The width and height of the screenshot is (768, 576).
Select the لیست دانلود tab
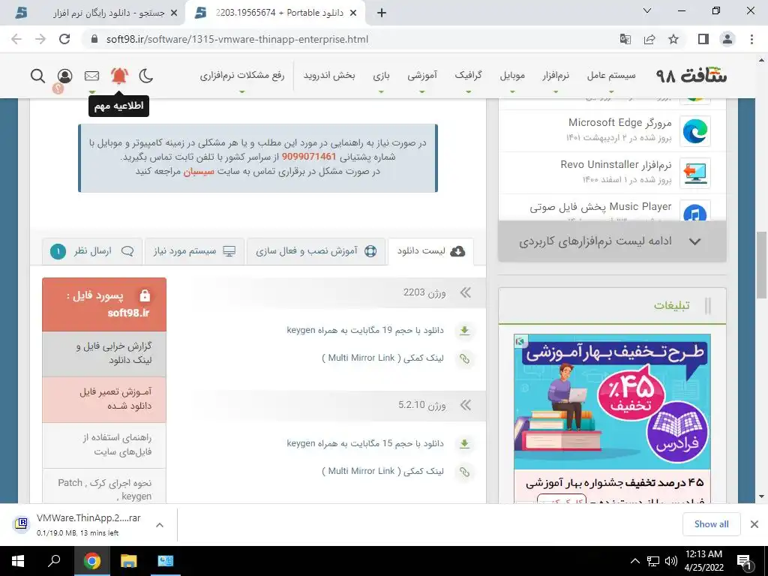[x=431, y=251]
